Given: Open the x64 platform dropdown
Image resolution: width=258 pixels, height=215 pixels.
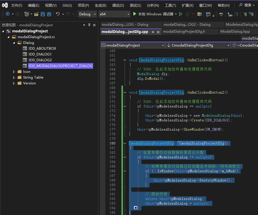Looking at the screenshot, I should [114, 14].
